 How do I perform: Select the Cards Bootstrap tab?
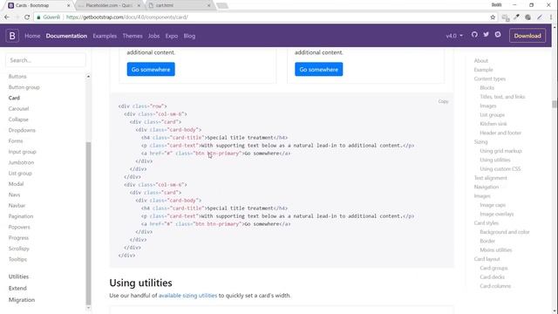point(37,5)
